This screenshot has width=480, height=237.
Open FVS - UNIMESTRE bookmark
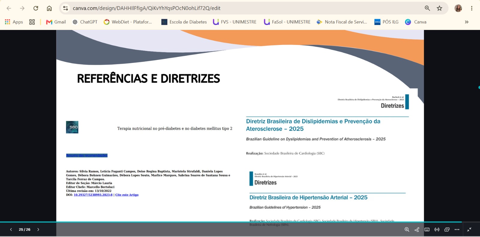tap(235, 22)
